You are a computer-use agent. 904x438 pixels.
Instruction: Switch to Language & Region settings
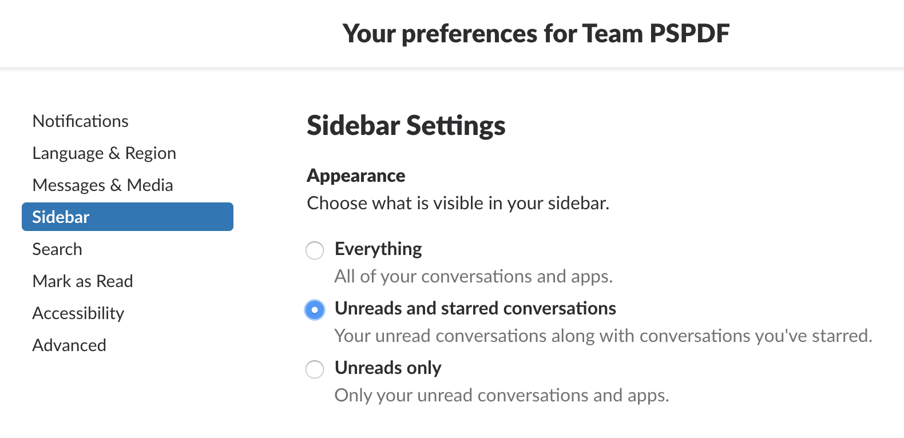[x=104, y=153]
